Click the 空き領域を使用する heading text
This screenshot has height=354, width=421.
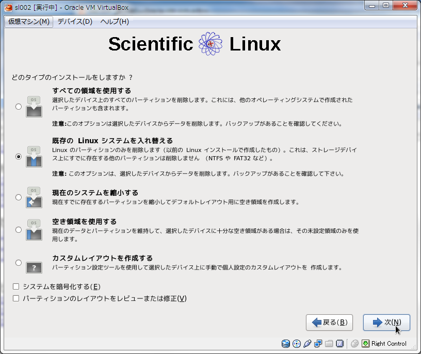click(84, 222)
